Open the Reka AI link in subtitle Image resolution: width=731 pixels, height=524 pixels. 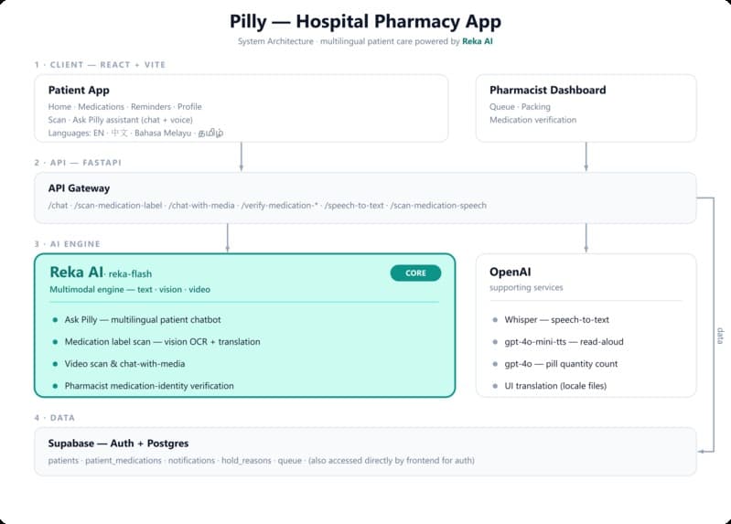(x=478, y=41)
